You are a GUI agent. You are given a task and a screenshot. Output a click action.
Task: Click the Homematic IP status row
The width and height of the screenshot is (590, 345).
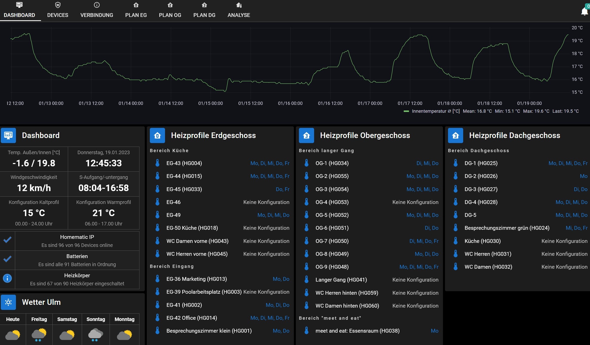point(70,241)
